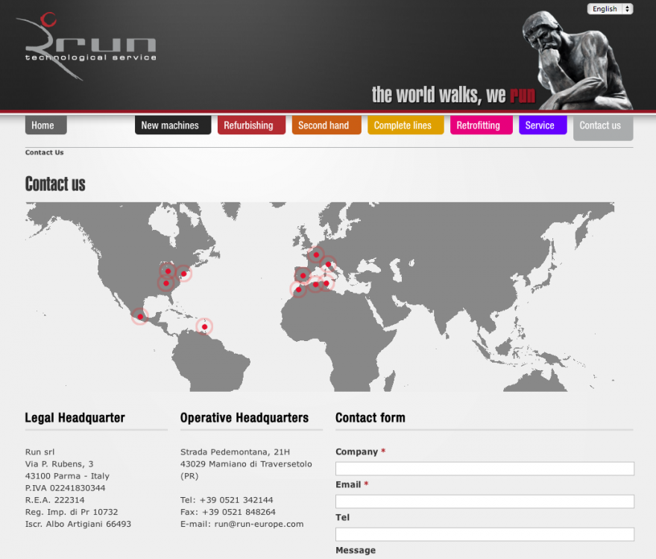The height and width of the screenshot is (559, 656).
Task: Focus the Tel input field
Action: coord(485,534)
